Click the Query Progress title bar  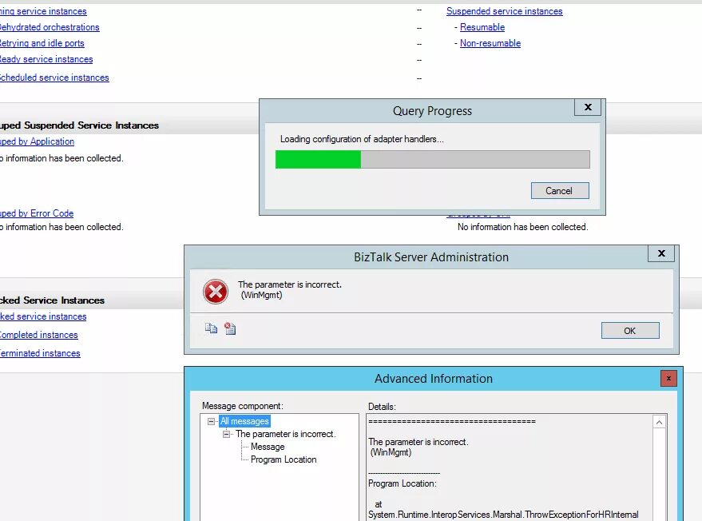point(432,110)
